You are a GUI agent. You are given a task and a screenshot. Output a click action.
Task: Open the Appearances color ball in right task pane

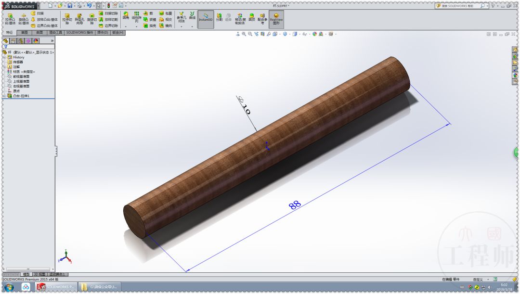coord(515,75)
